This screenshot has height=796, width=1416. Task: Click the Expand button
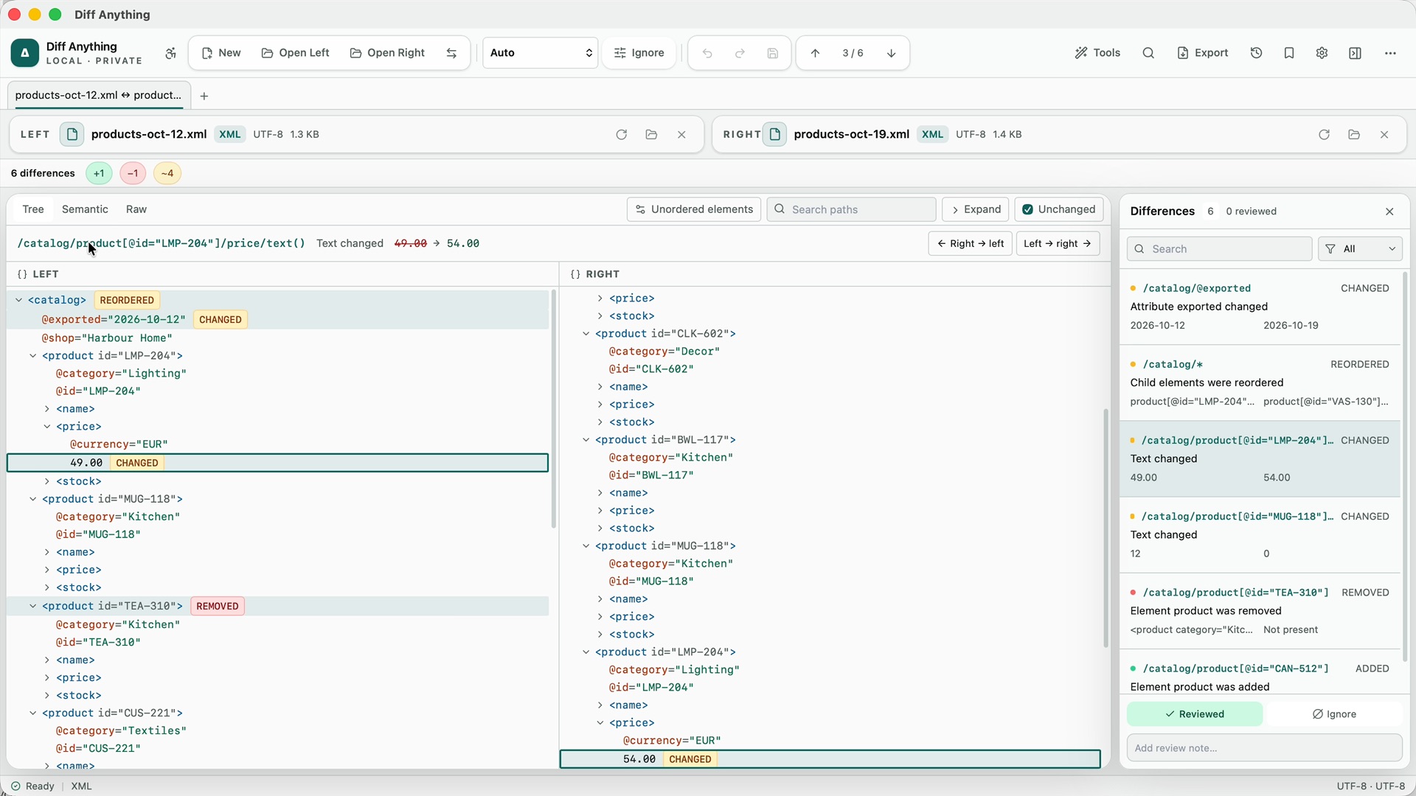pyautogui.click(x=976, y=209)
